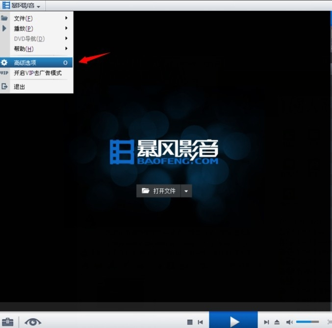This screenshot has height=328, width=332.
Task: Click the previous track button
Action: click(x=200, y=322)
